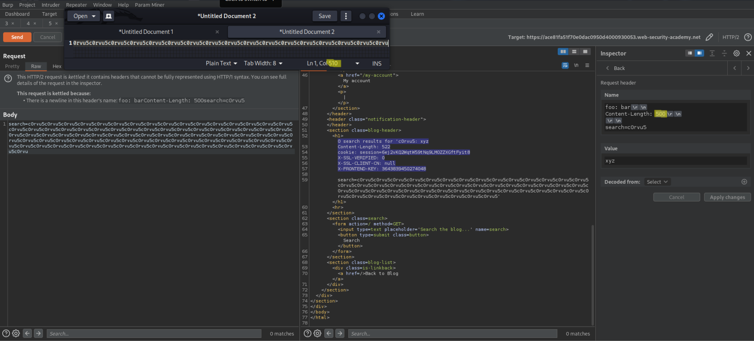Add decoding step plus icon

744,182
